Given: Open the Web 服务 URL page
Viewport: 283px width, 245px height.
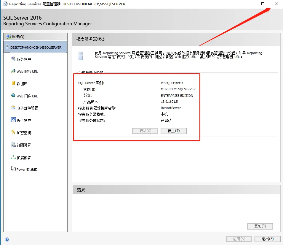Looking at the screenshot, I should tap(27, 72).
